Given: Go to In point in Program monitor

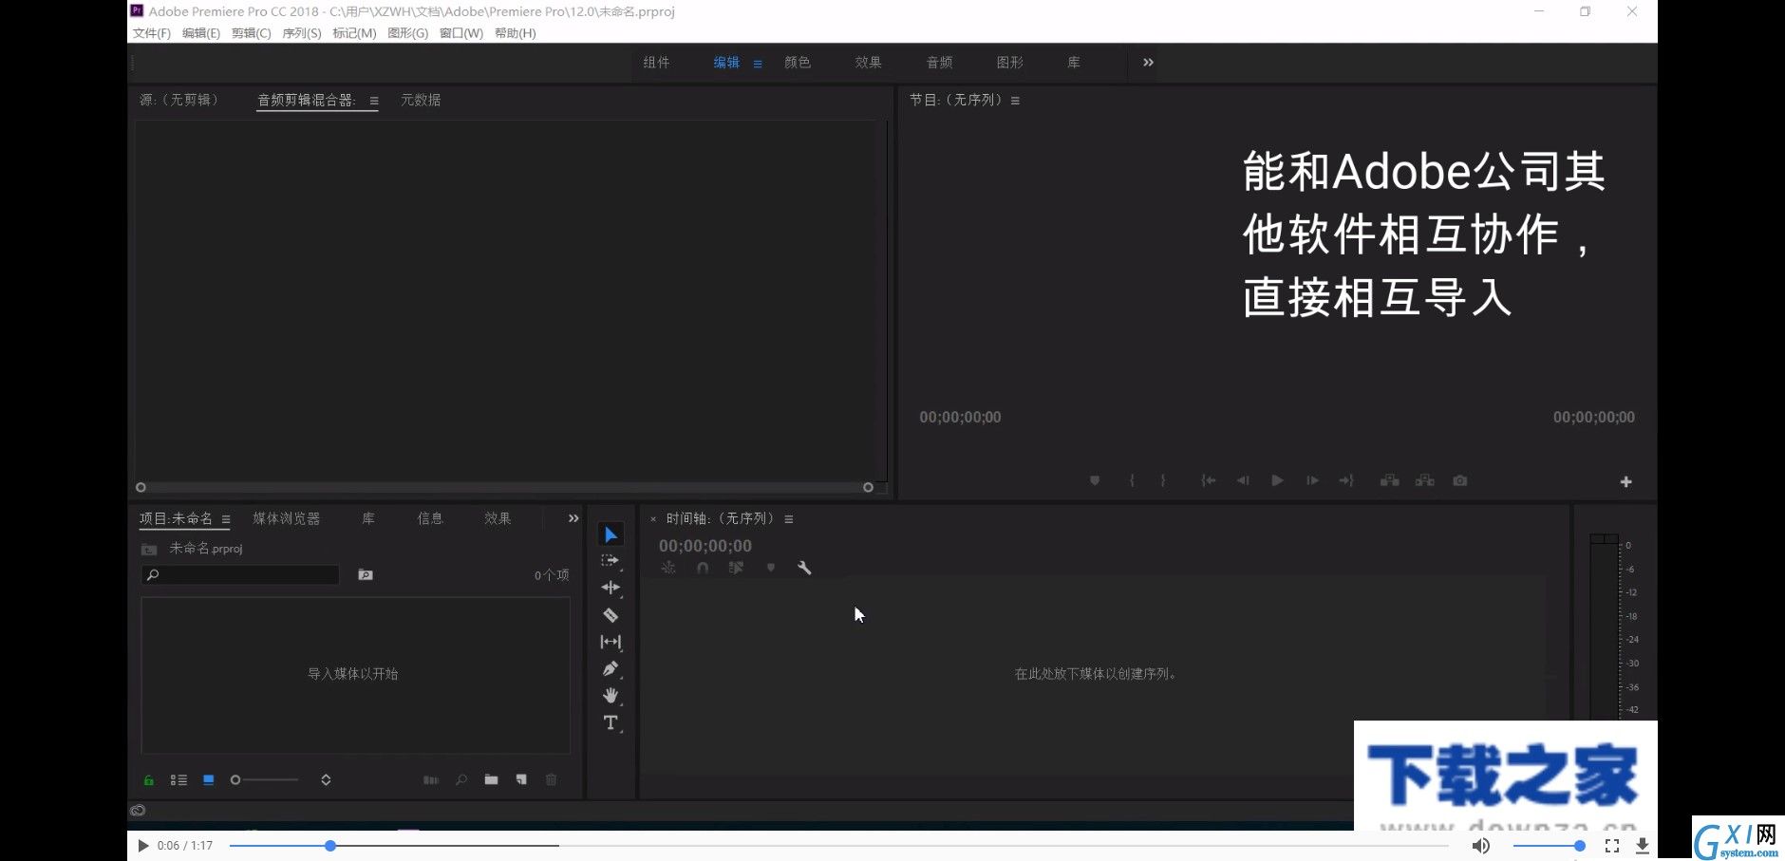Looking at the screenshot, I should (x=1208, y=480).
